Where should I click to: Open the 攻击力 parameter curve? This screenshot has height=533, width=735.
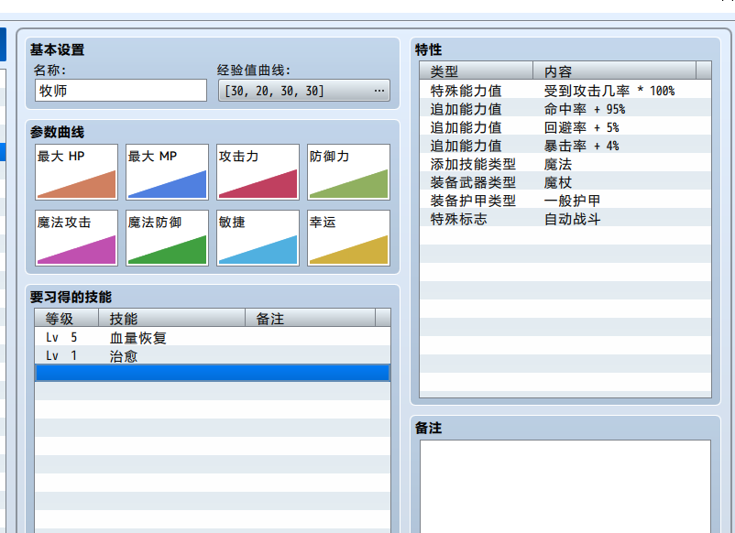pyautogui.click(x=258, y=172)
